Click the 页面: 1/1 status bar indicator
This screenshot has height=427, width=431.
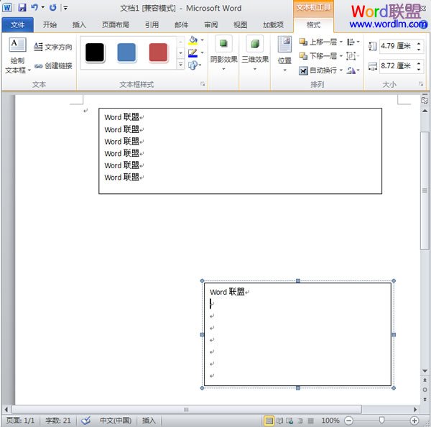tap(20, 421)
